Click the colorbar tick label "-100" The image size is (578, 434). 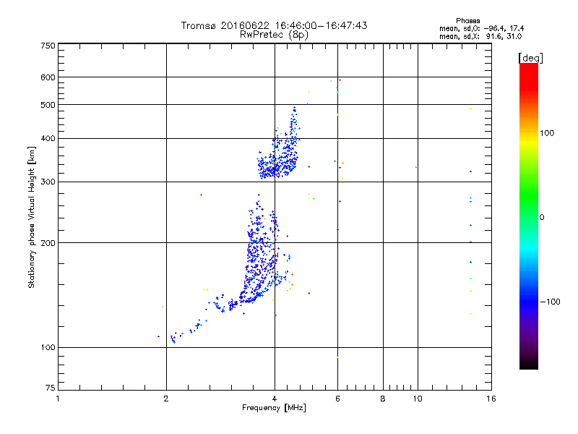coord(550,302)
